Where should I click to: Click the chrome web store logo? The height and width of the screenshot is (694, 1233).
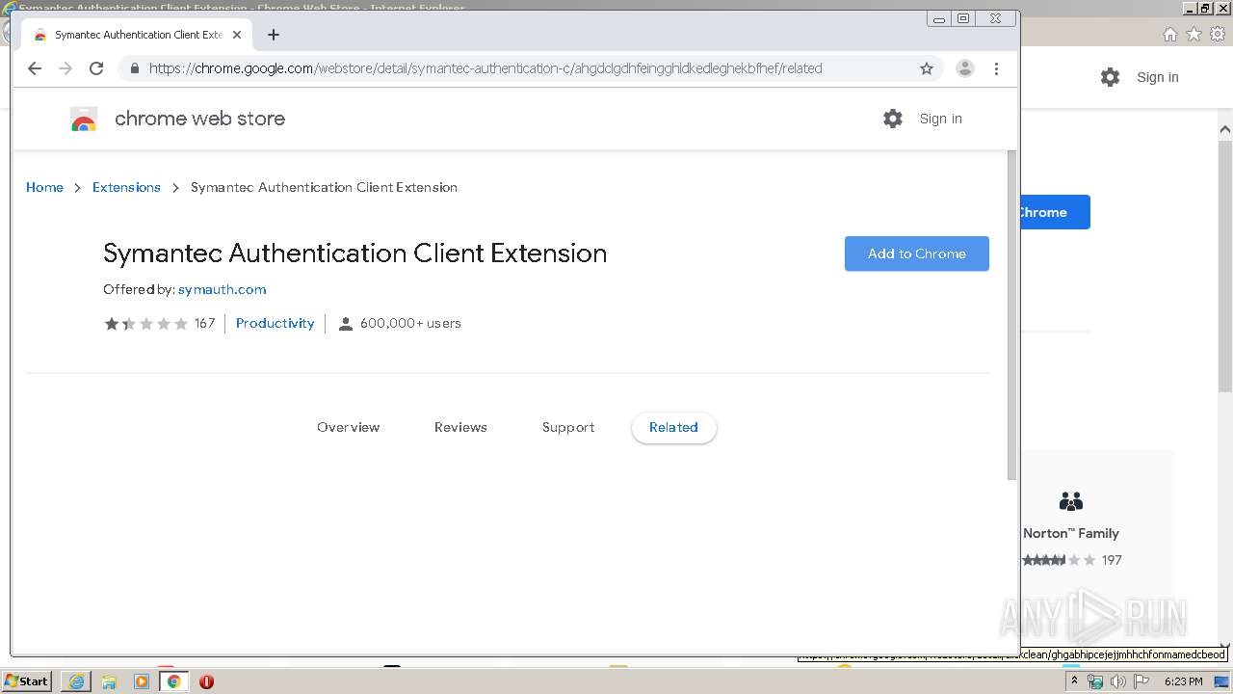84,119
